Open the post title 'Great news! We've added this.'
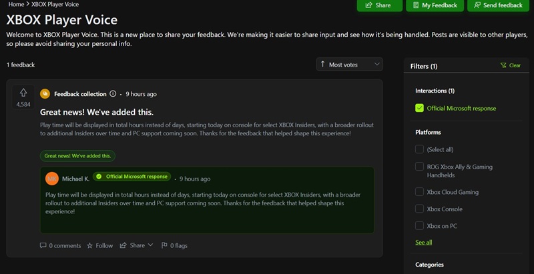Viewport: 534px width, 274px height. click(97, 112)
